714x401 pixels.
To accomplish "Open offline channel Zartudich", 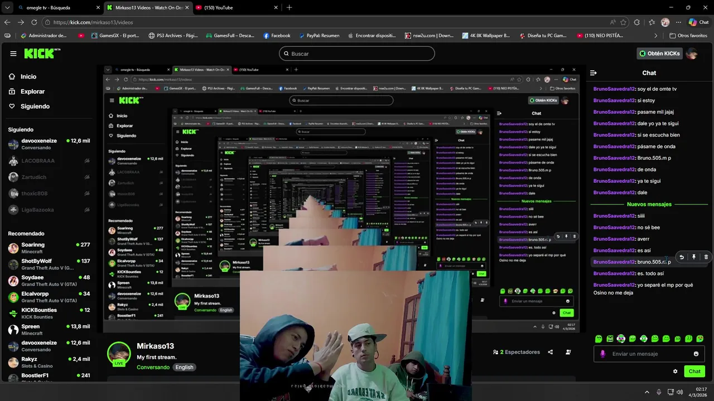I will (49, 177).
